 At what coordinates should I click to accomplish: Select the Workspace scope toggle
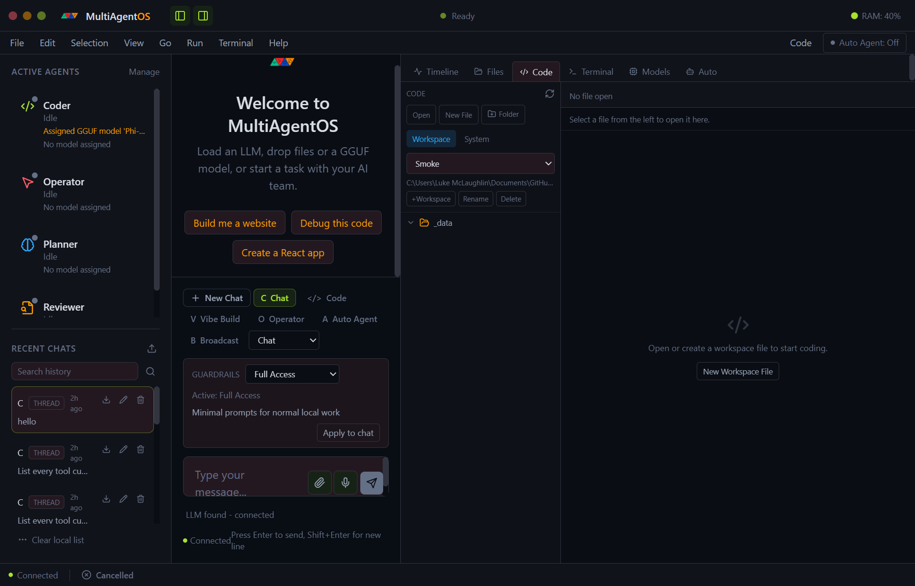pyautogui.click(x=431, y=139)
